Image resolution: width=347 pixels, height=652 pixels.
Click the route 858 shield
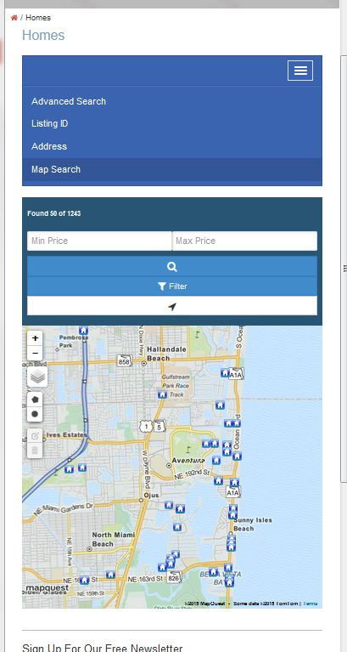(x=124, y=361)
